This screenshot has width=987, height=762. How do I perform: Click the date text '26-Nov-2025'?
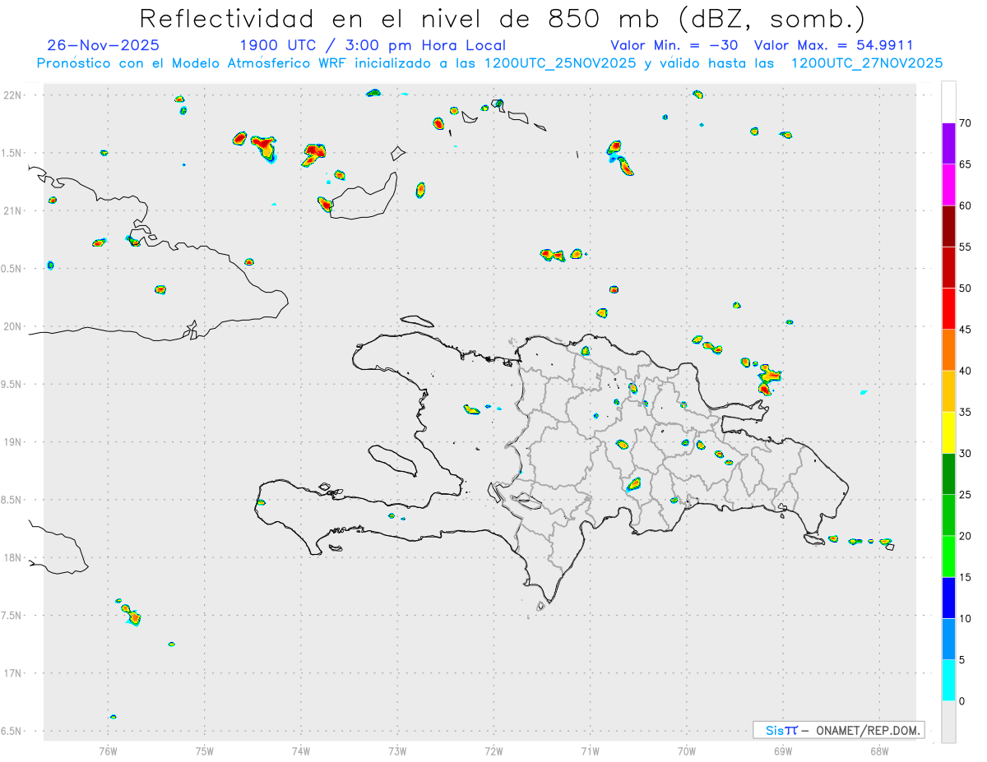[104, 45]
